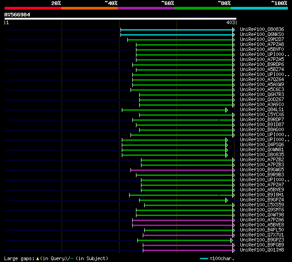This screenshot has height=262, width=292.
Task: Click the UniRef100_A5BZ74 label
Action: pyautogui.click(x=262, y=70)
